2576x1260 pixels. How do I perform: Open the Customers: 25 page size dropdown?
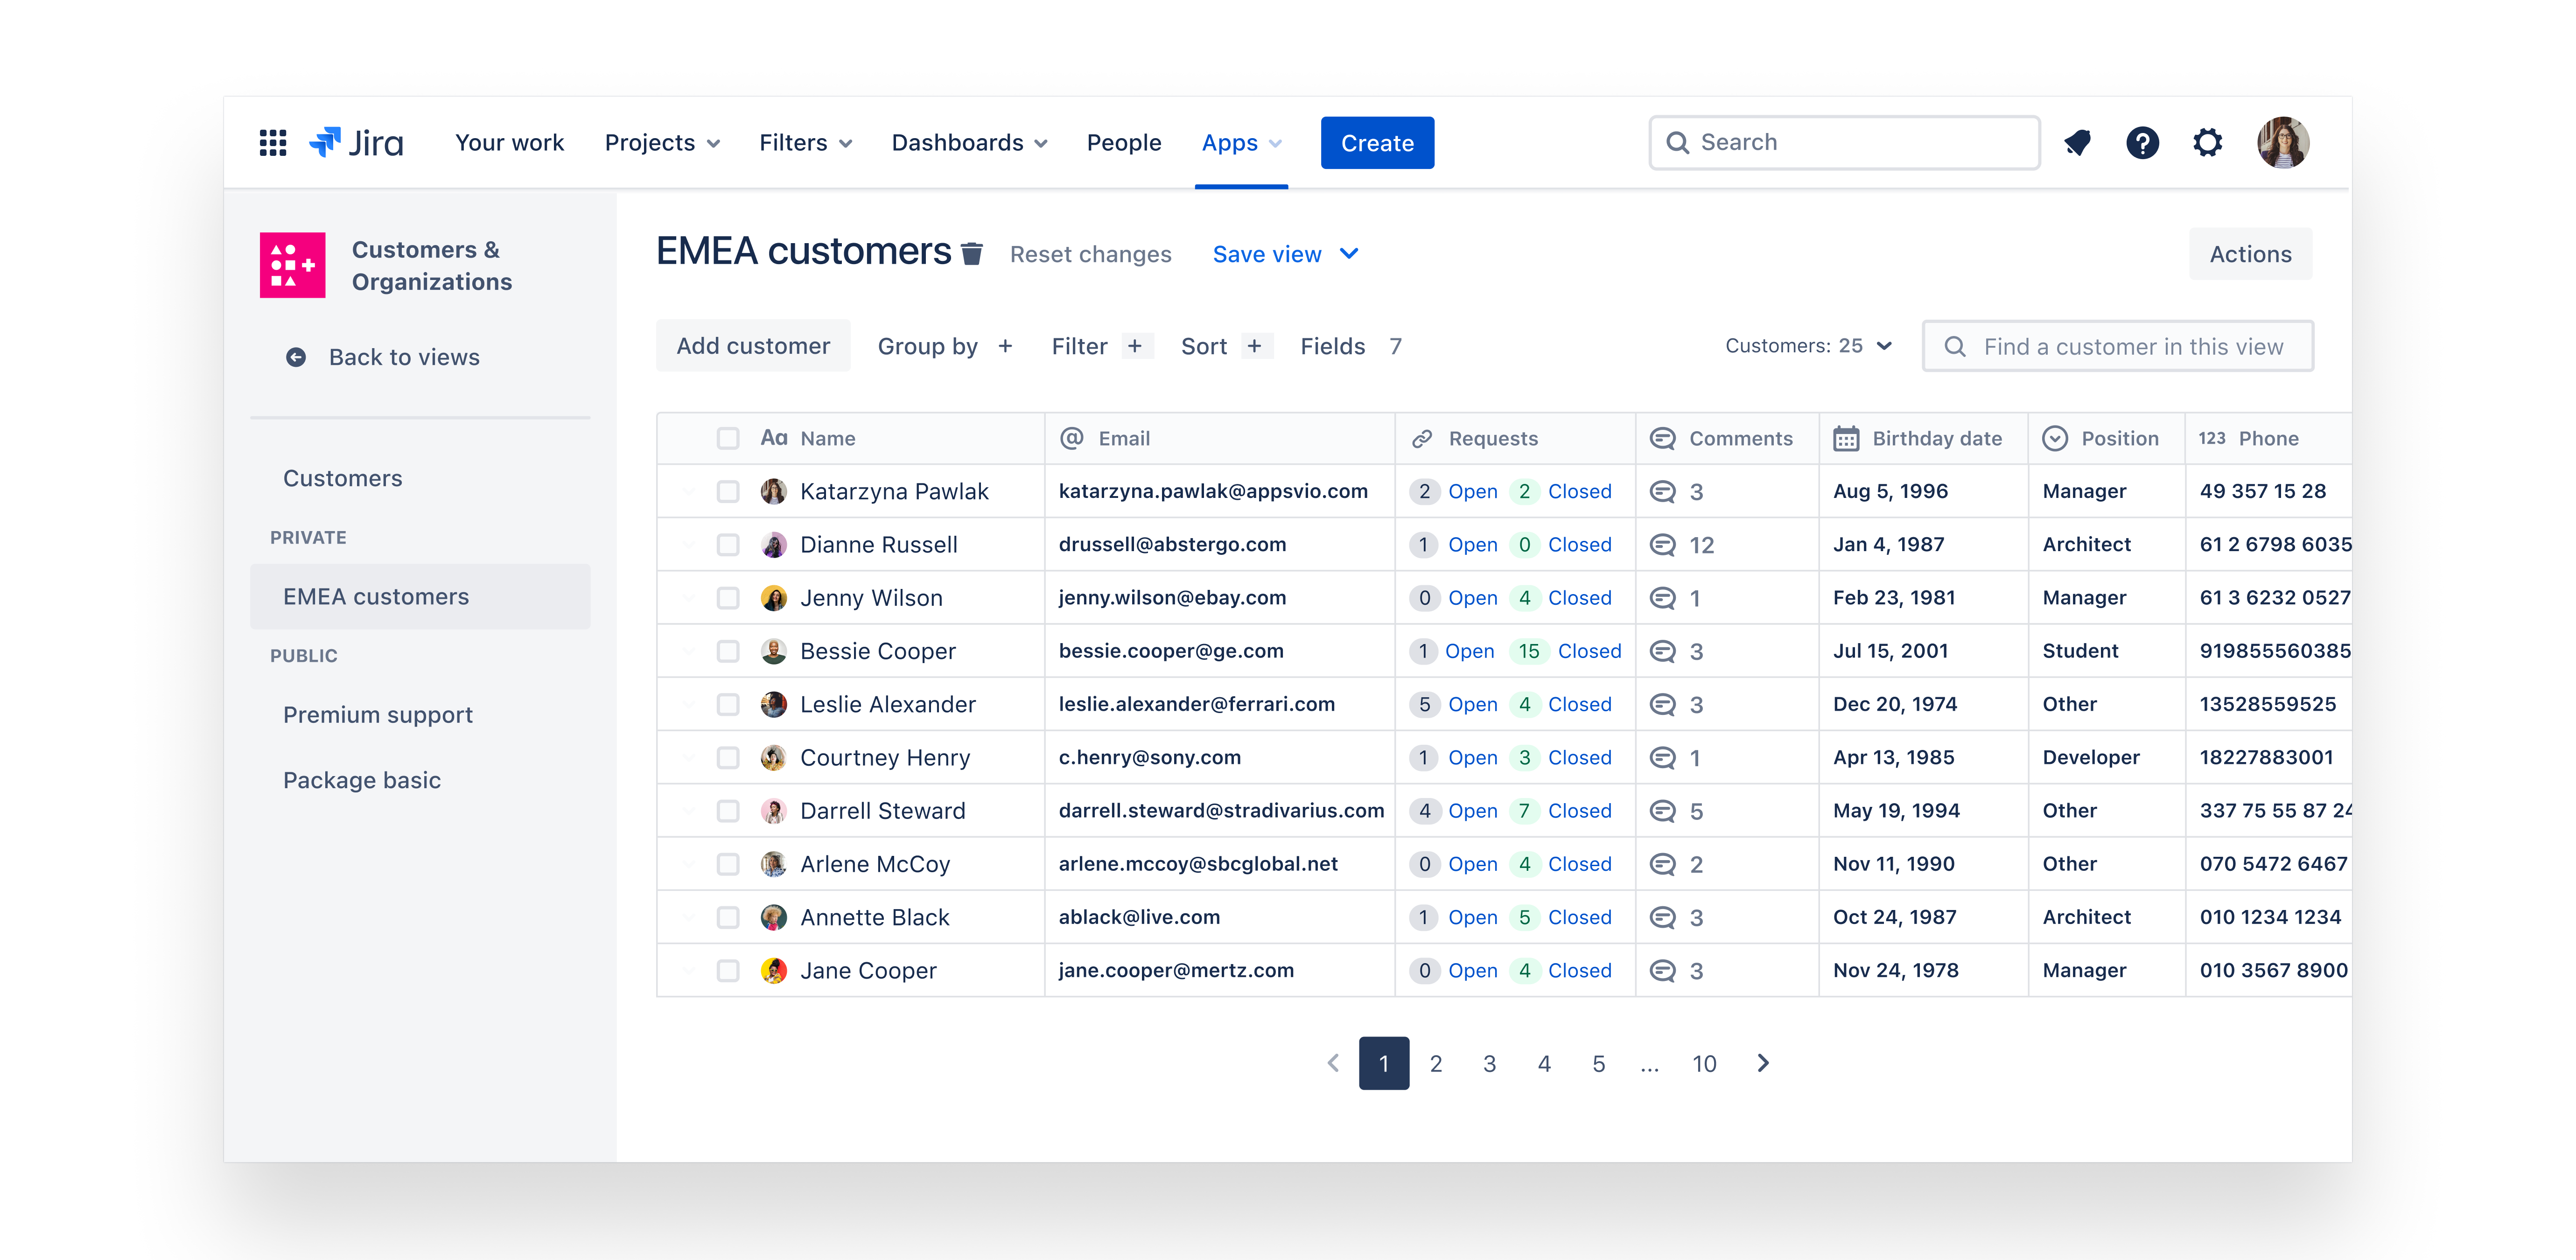[1808, 346]
